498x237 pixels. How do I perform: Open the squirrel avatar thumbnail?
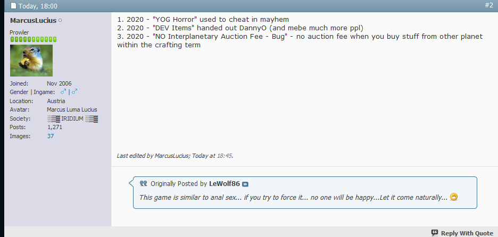point(31,60)
